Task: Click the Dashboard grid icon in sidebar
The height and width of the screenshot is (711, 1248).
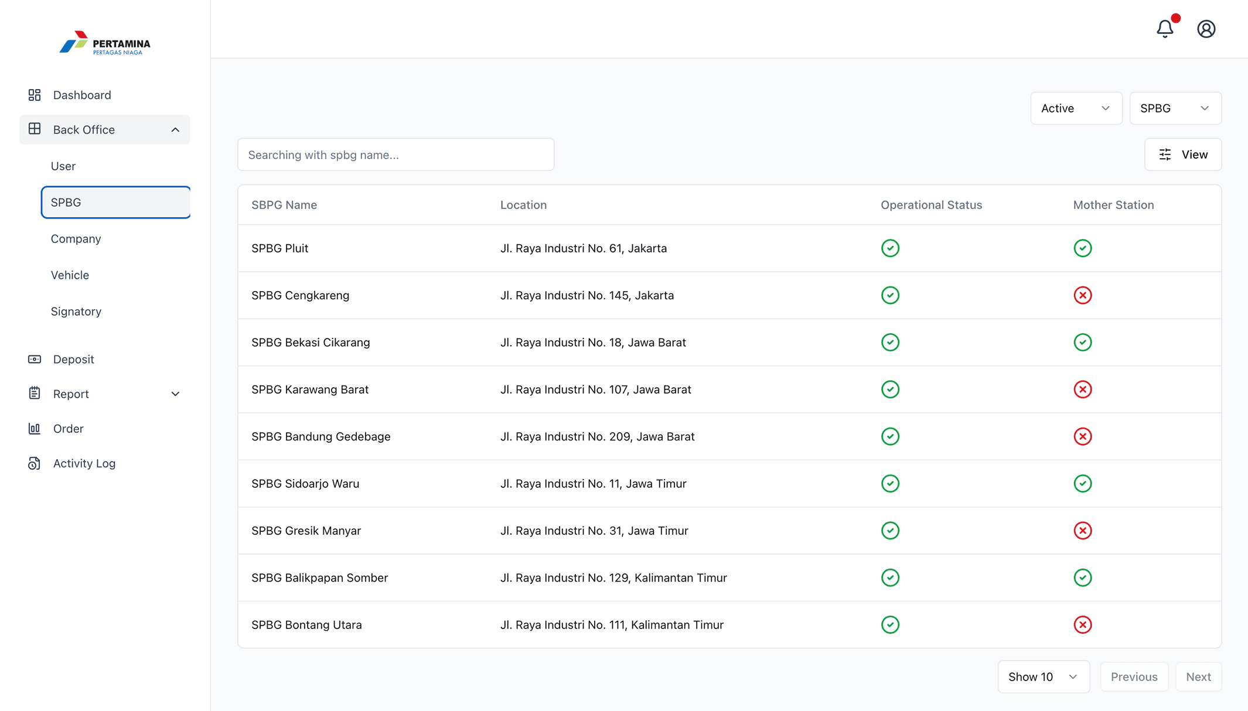Action: [35, 95]
